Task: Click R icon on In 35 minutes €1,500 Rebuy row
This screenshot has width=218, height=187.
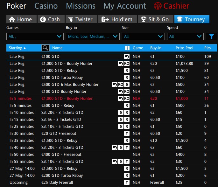Action: [x=127, y=140]
